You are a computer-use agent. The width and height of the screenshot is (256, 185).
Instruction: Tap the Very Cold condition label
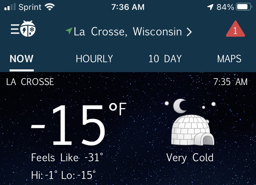tap(190, 158)
